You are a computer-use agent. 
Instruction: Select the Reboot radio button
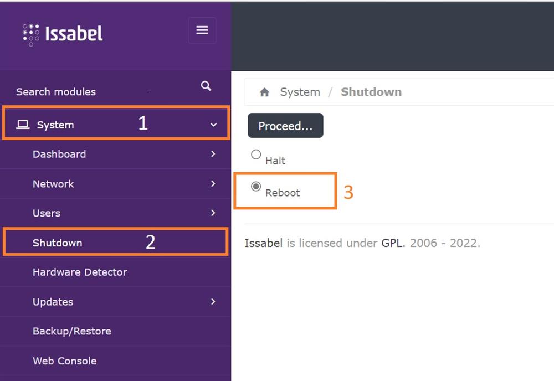coord(255,187)
